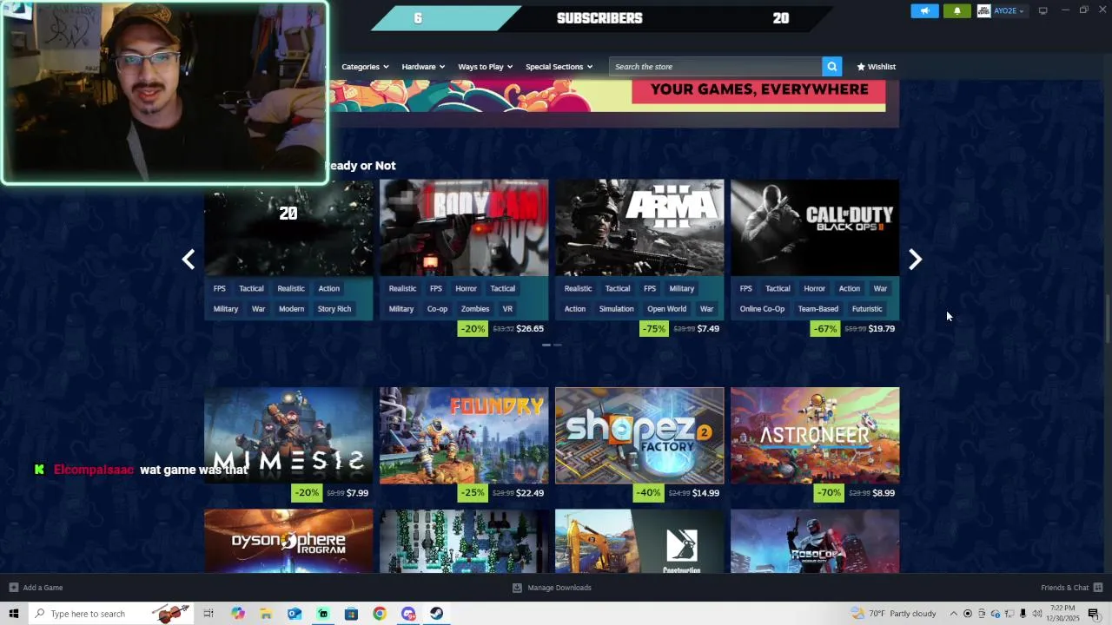Screen dimensions: 1112x625
Task: Select the Simulation tag
Action: (616, 309)
